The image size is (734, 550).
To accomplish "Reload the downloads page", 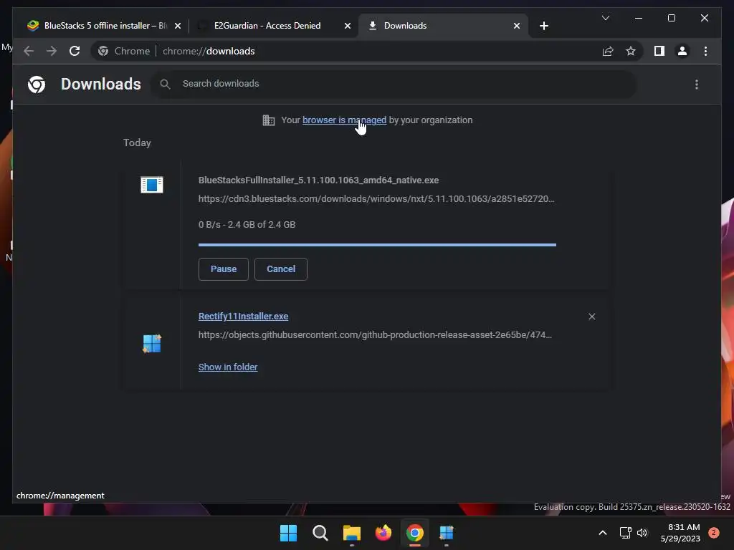I will tap(75, 51).
